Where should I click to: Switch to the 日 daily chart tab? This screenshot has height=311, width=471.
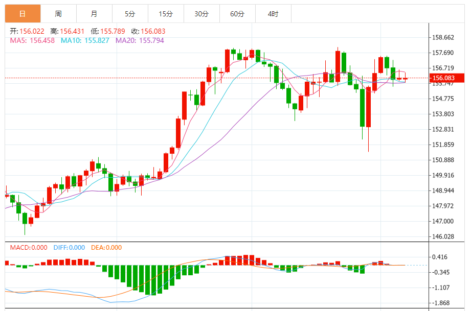[x=23, y=14]
